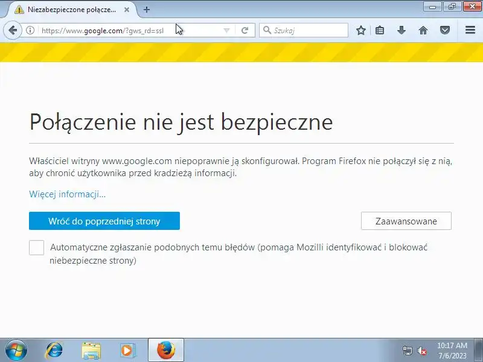Image resolution: width=483 pixels, height=362 pixels.
Task: Open the URL history dropdown arrow
Action: click(x=226, y=30)
